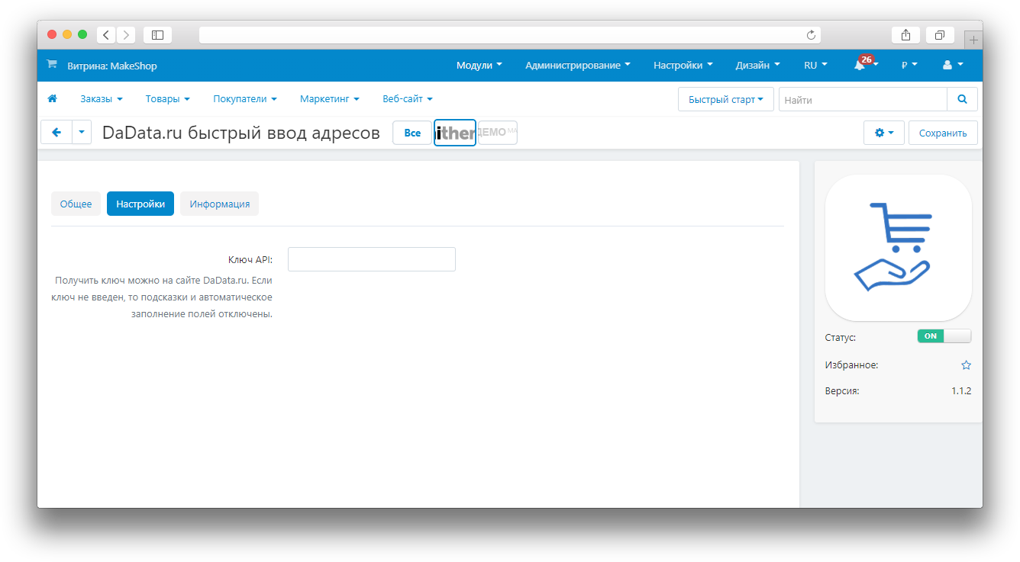Open the Быстрый старт dropdown
The height and width of the screenshot is (562, 1020).
click(x=725, y=99)
